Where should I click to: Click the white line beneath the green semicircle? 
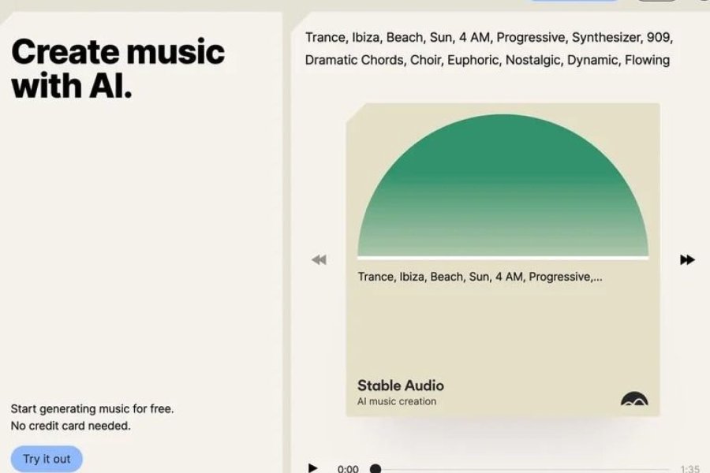point(503,258)
